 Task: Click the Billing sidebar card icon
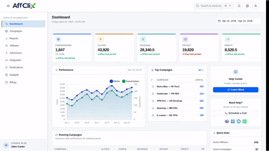tap(6, 82)
